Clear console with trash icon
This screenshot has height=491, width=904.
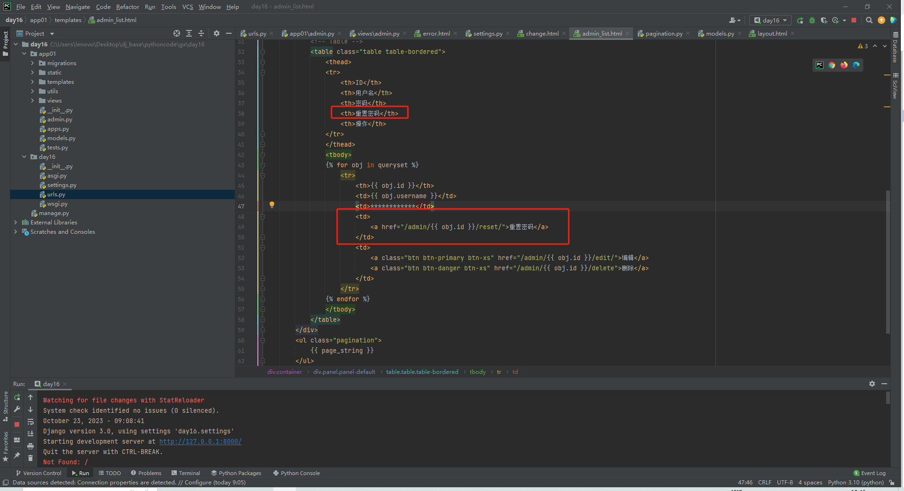(30, 458)
